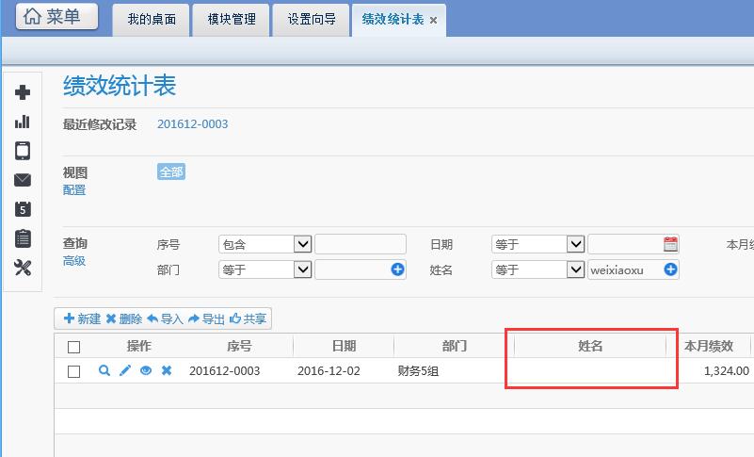Open the calendar icon showing 5
Screen dimensions: 754x457
(x=23, y=209)
